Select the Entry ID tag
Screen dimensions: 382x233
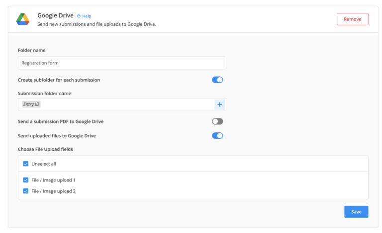click(31, 105)
